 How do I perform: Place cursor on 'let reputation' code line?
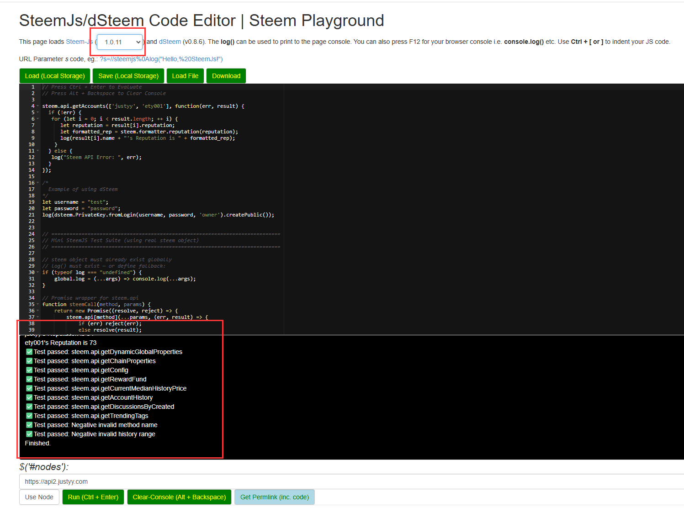[x=117, y=125]
